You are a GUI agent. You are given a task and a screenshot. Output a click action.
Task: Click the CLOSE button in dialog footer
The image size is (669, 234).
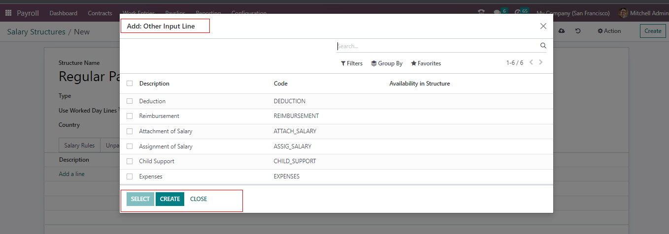point(199,199)
